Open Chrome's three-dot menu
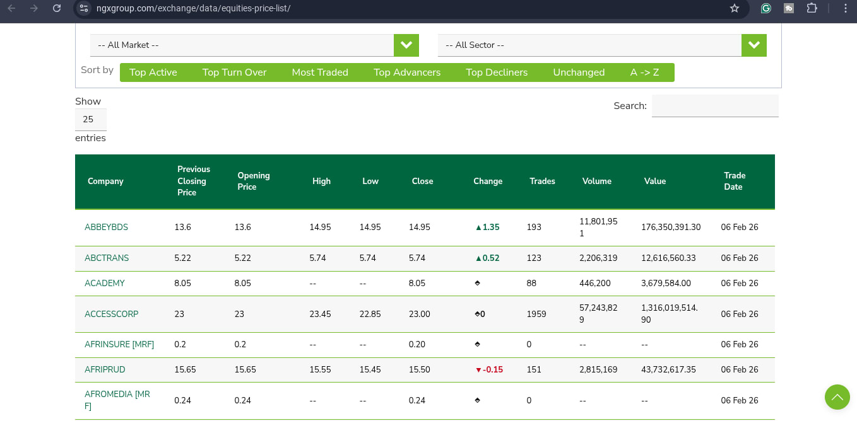This screenshot has width=857, height=421. 846,8
